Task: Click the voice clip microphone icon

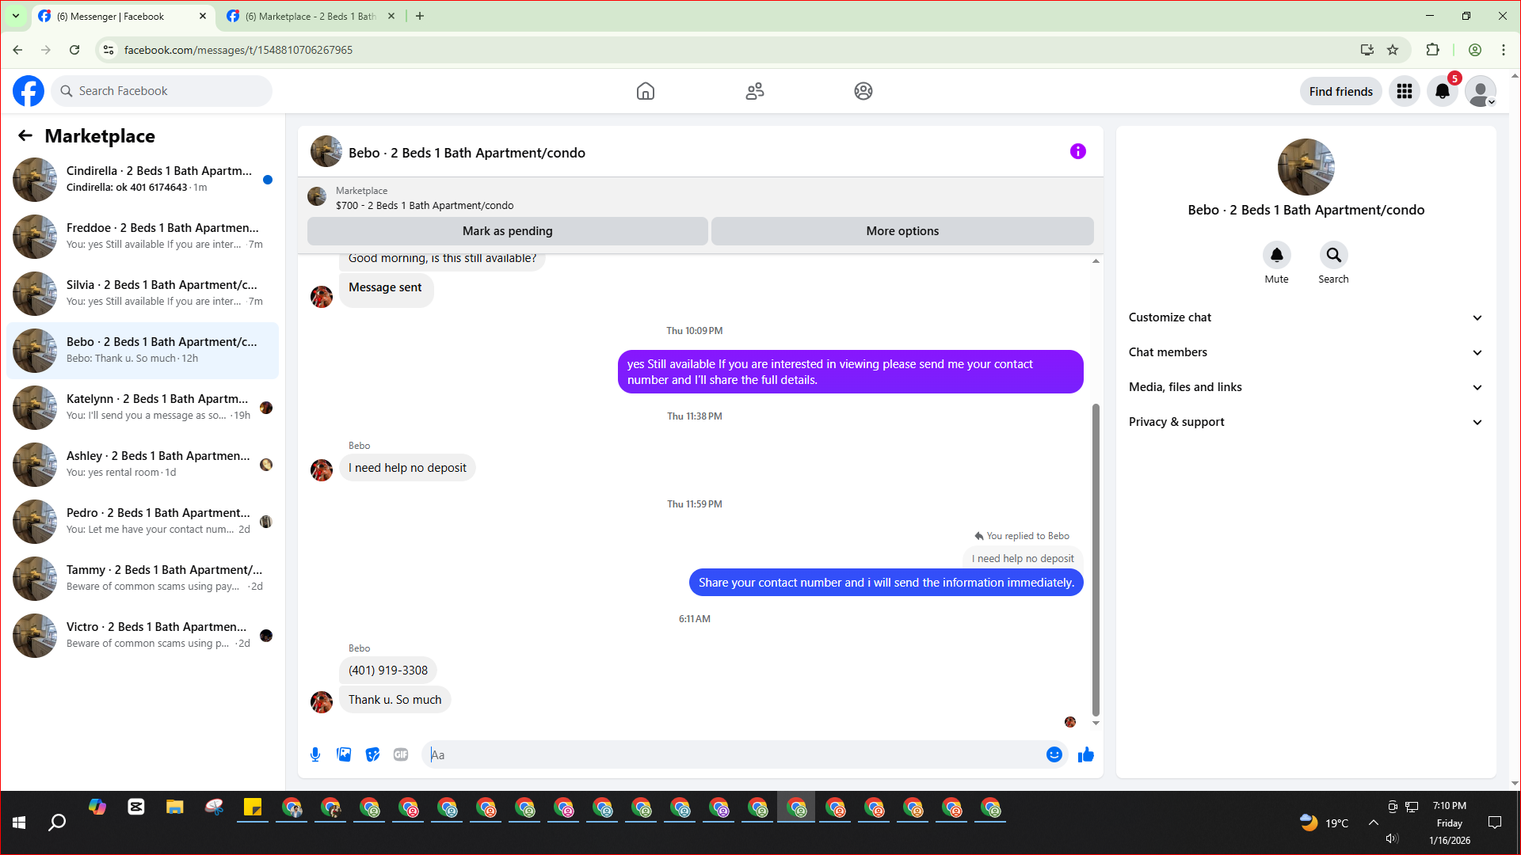Action: pyautogui.click(x=315, y=754)
